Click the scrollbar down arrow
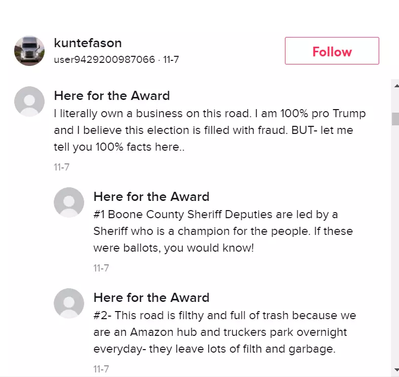399x377 pixels. click(396, 369)
